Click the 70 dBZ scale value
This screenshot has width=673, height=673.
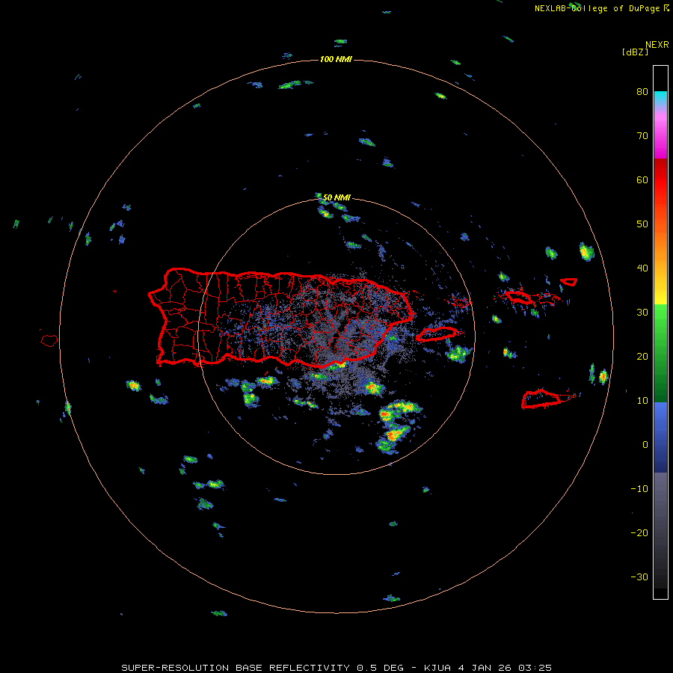tap(642, 135)
